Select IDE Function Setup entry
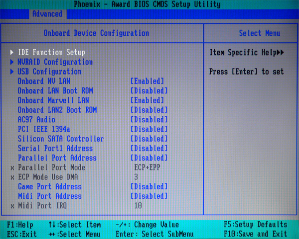The image size is (299, 239). pos(51,53)
